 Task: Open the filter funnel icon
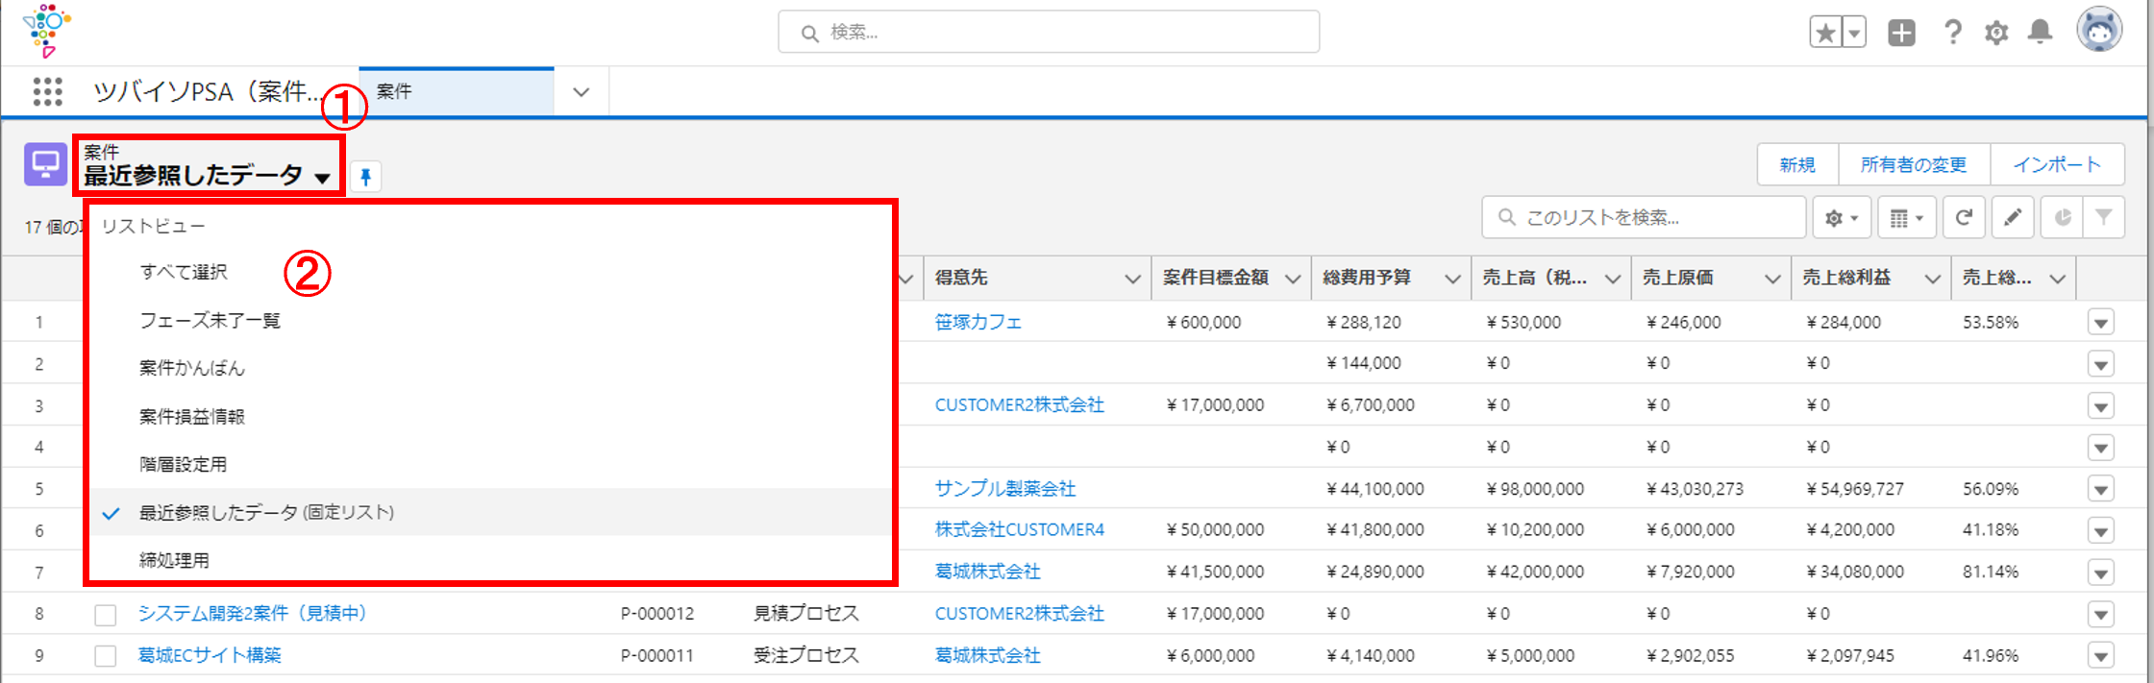pos(2103,218)
